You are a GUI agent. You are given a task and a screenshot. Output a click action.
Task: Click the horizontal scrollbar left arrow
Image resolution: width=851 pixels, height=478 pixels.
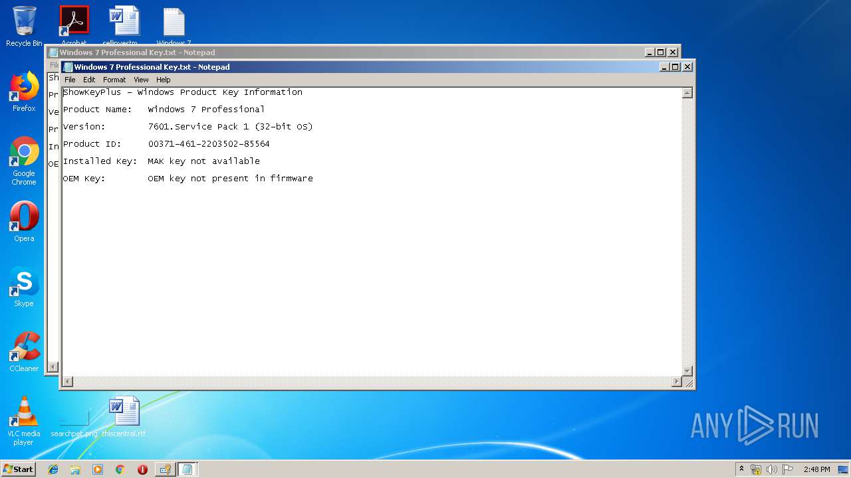coord(68,382)
